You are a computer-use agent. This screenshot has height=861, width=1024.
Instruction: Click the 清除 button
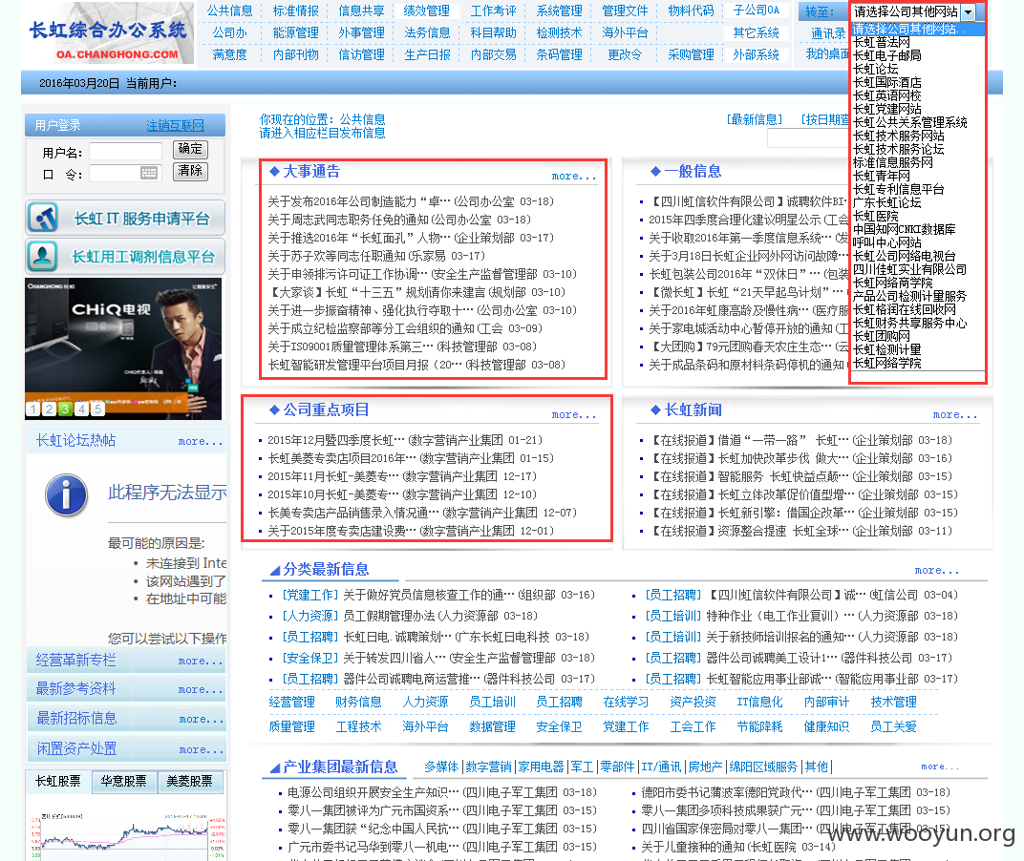click(190, 171)
